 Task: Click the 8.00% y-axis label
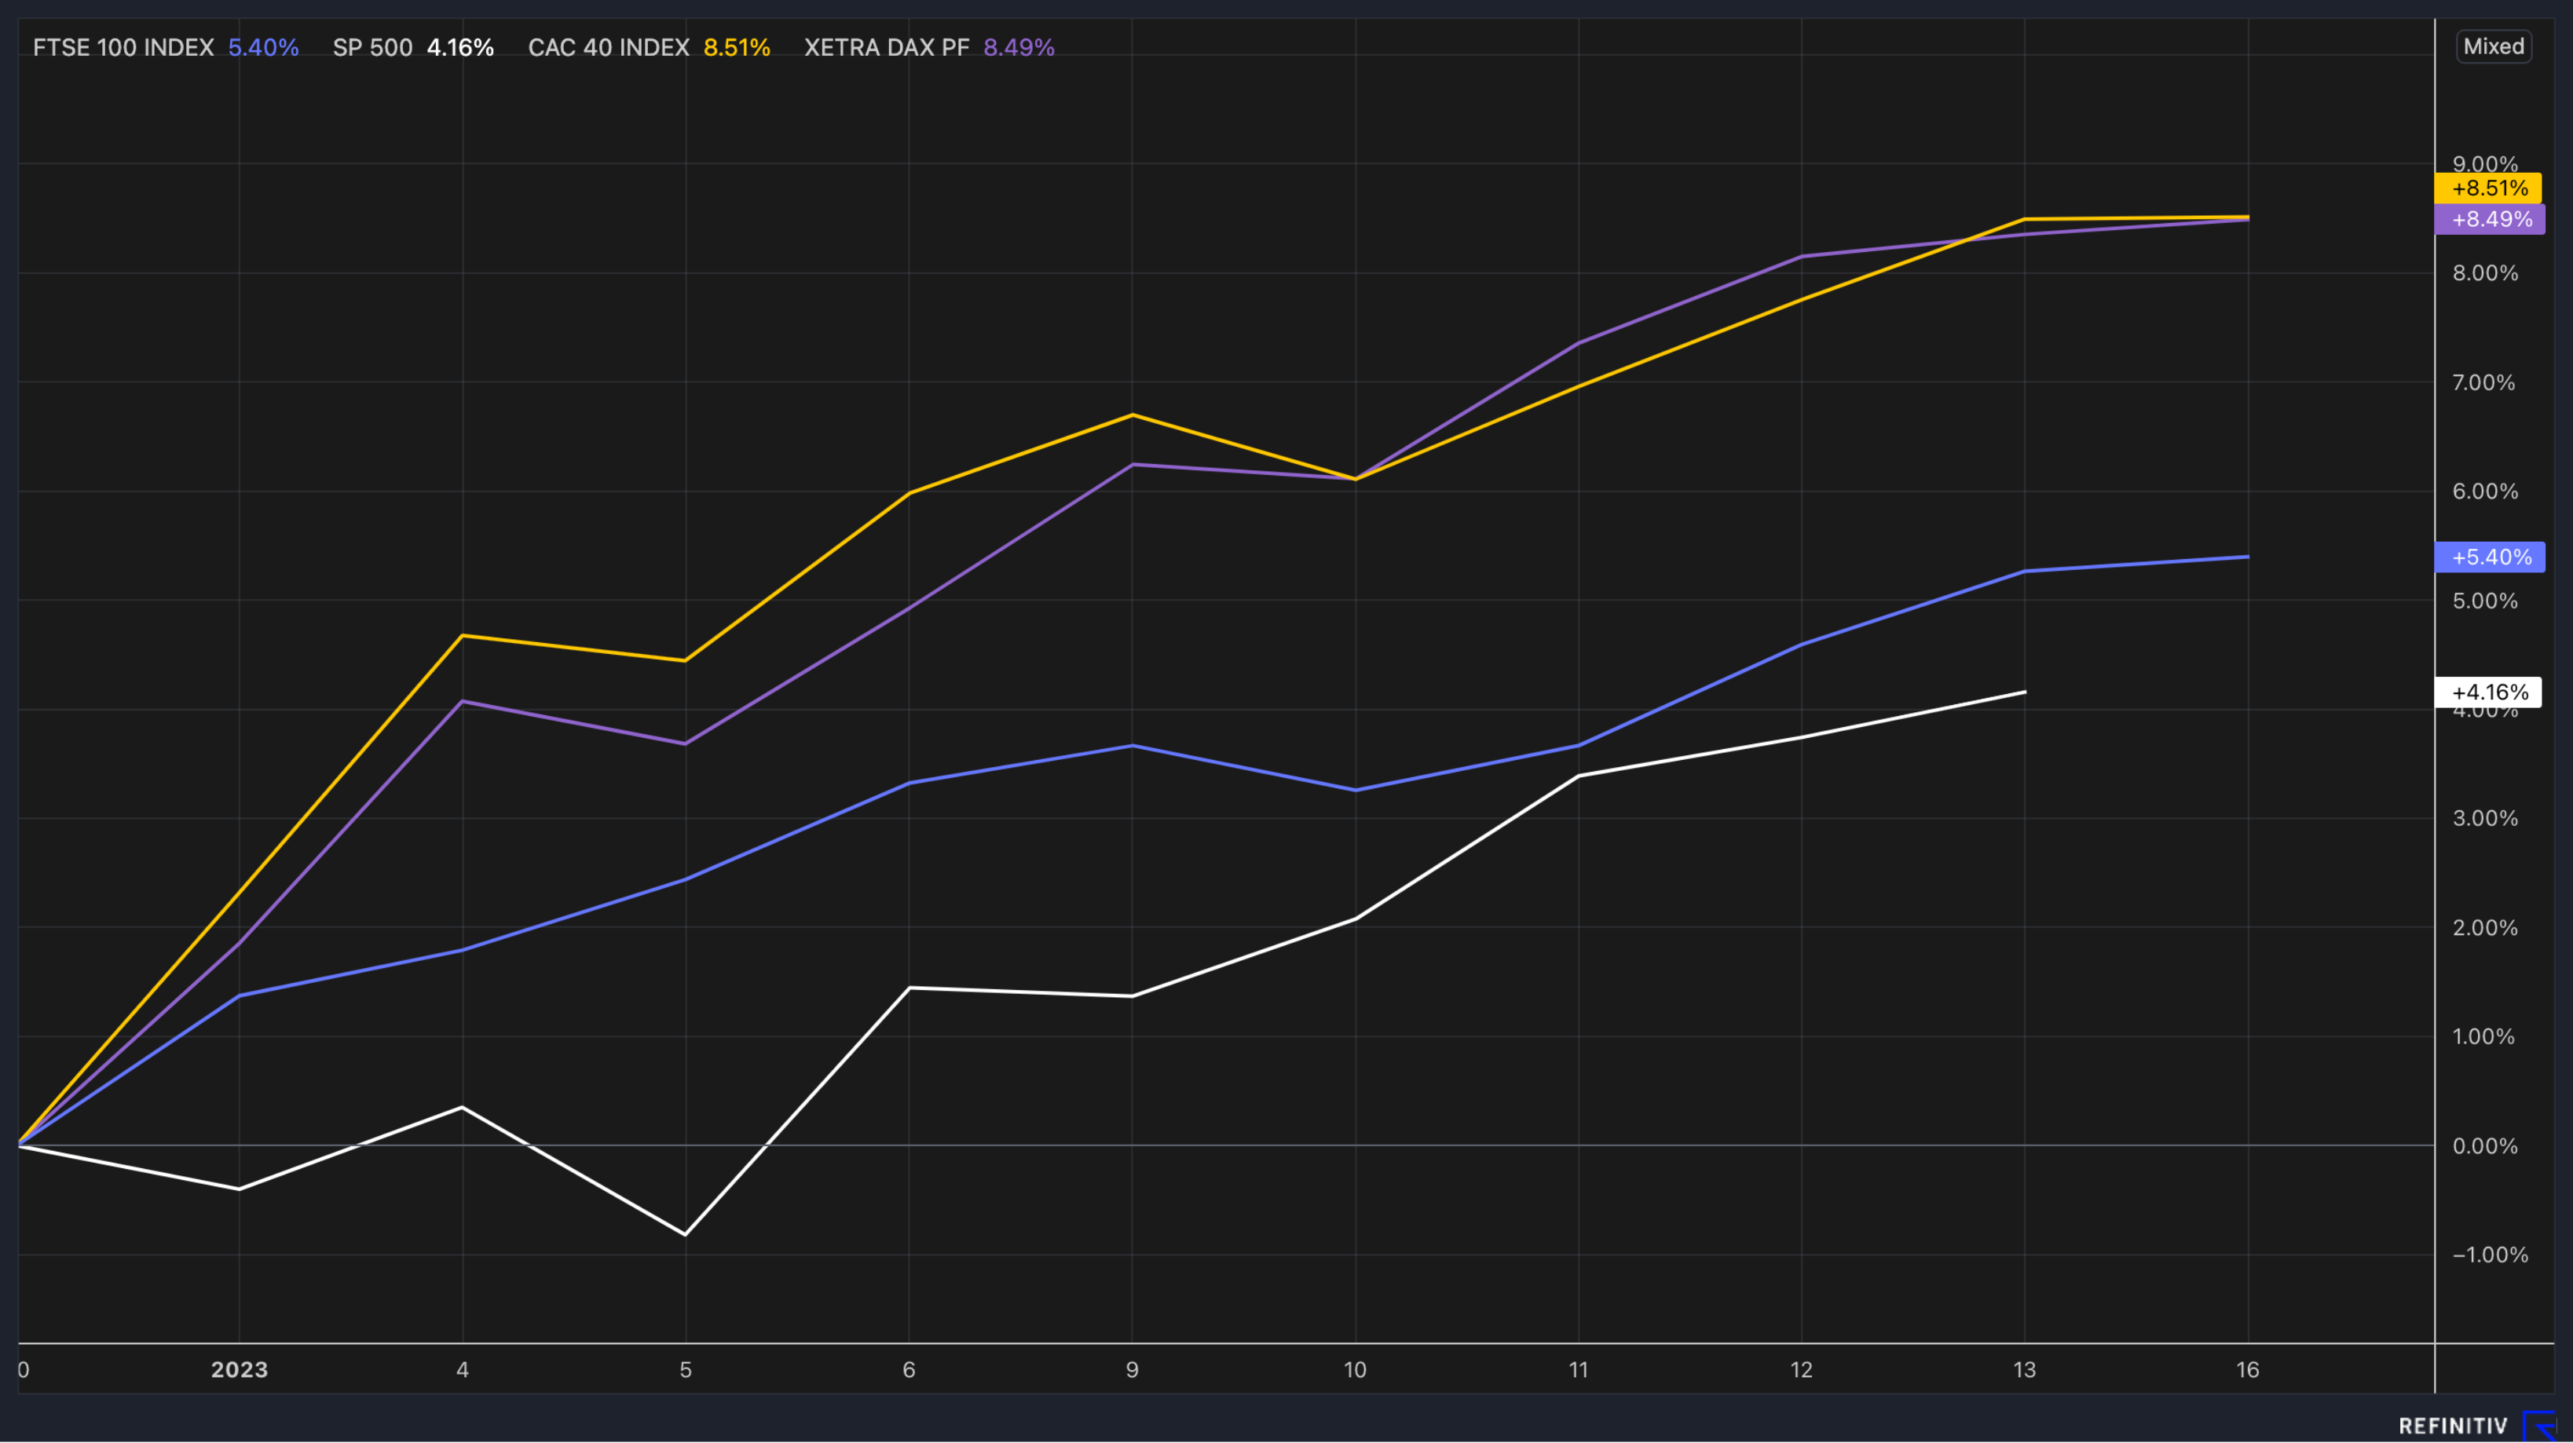(x=2485, y=274)
